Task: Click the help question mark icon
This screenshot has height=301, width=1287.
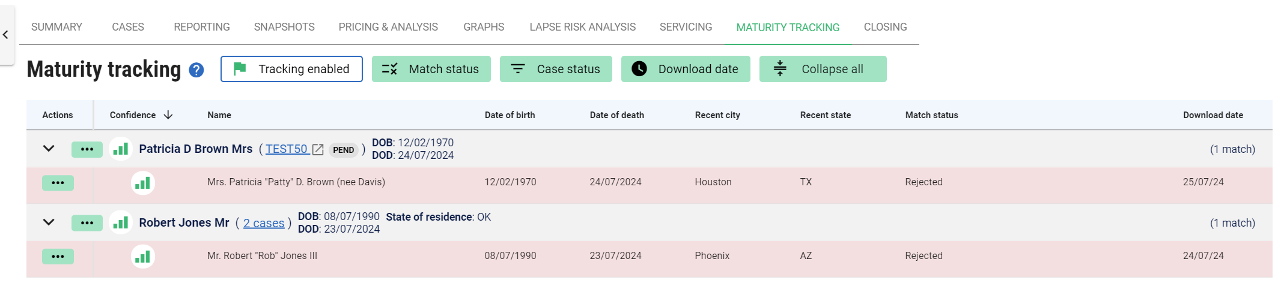Action: pos(196,70)
